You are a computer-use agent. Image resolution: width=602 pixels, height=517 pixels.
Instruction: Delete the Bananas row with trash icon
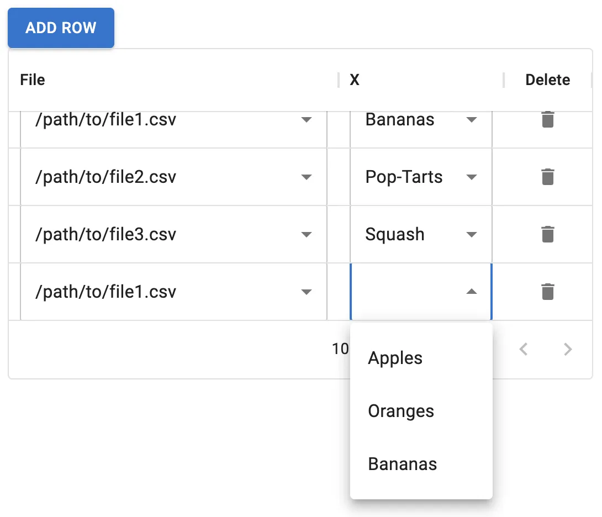click(x=547, y=119)
